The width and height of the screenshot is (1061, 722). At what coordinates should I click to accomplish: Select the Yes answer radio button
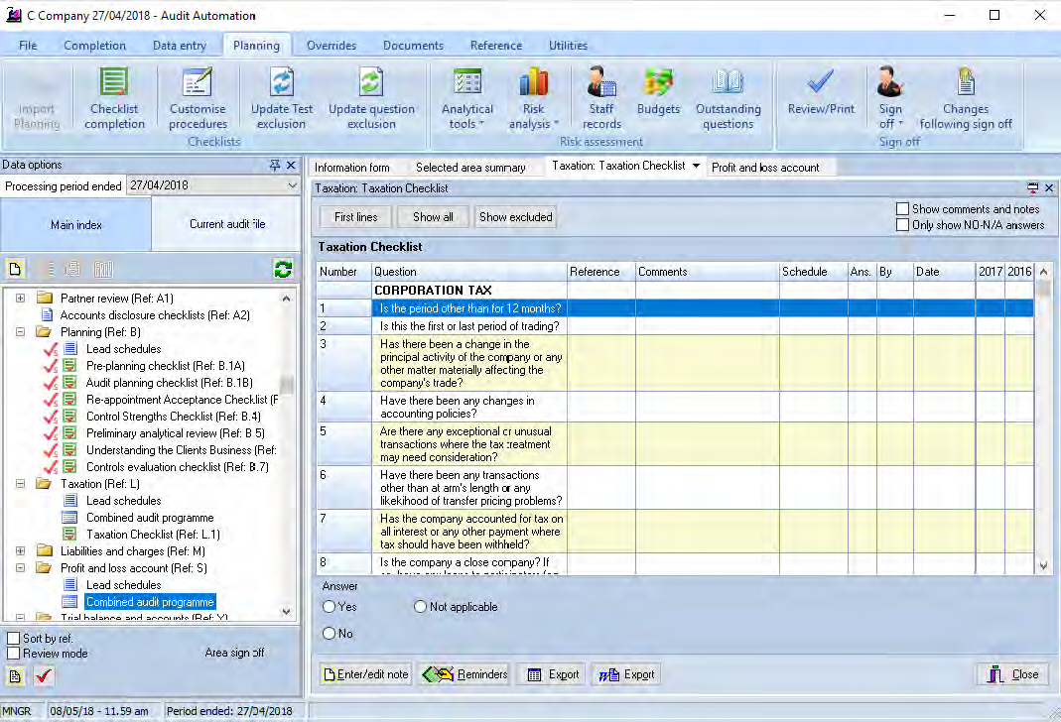[329, 607]
